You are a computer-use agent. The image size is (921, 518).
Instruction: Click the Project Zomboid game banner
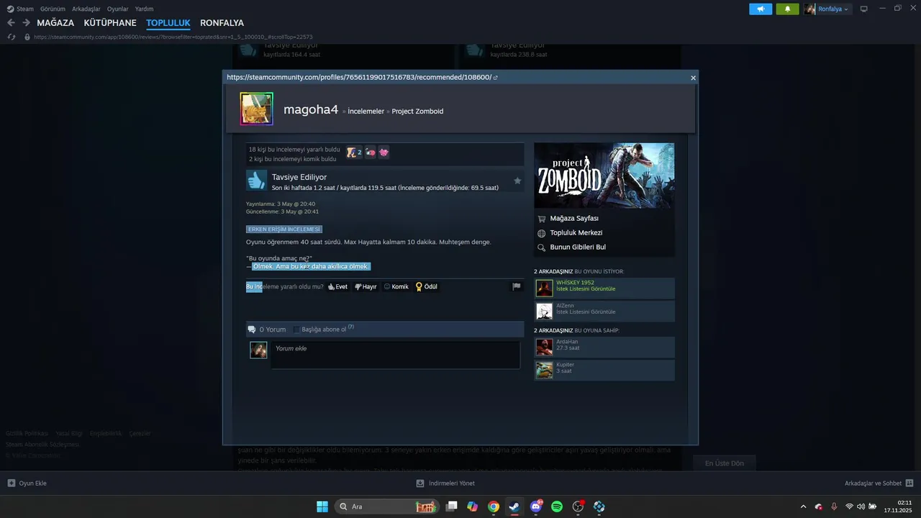point(604,176)
